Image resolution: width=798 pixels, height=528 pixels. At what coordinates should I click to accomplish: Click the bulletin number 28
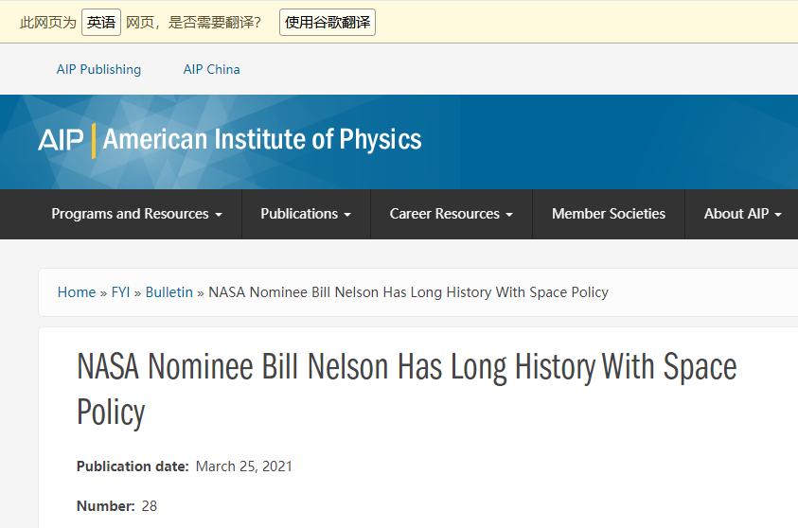pyautogui.click(x=150, y=506)
